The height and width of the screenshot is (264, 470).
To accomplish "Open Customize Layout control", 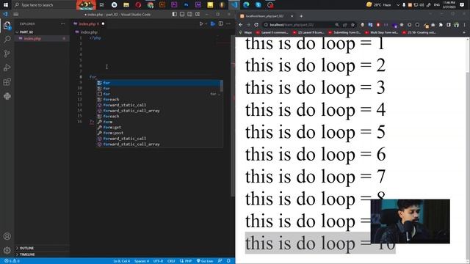I will pyautogui.click(x=198, y=15).
